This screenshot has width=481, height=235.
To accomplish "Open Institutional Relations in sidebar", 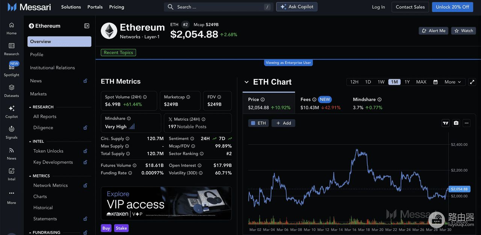I will 59,68.
